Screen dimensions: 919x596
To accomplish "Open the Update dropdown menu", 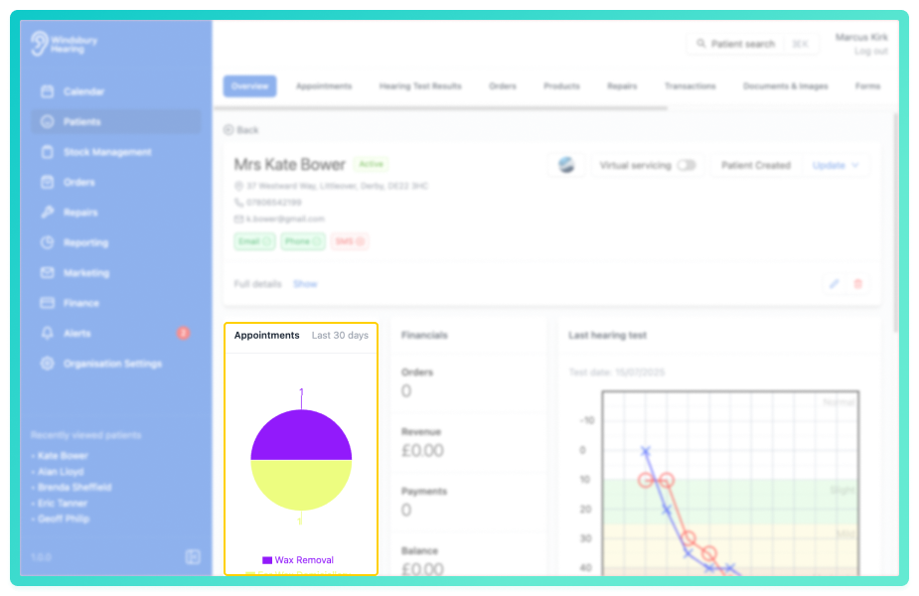I will point(836,165).
